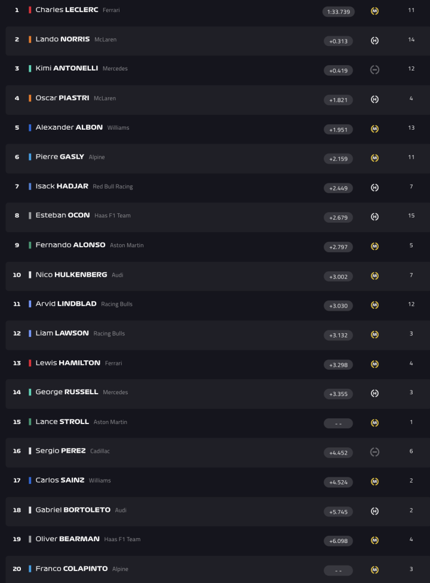Click the medium tyre icon in Leclerc's row
This screenshot has height=583, width=430.
(374, 11)
